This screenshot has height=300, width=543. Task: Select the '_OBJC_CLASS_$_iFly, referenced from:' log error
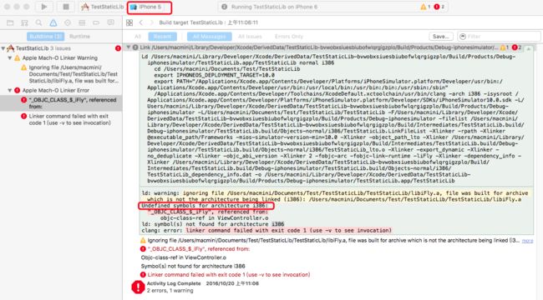[x=195, y=249]
